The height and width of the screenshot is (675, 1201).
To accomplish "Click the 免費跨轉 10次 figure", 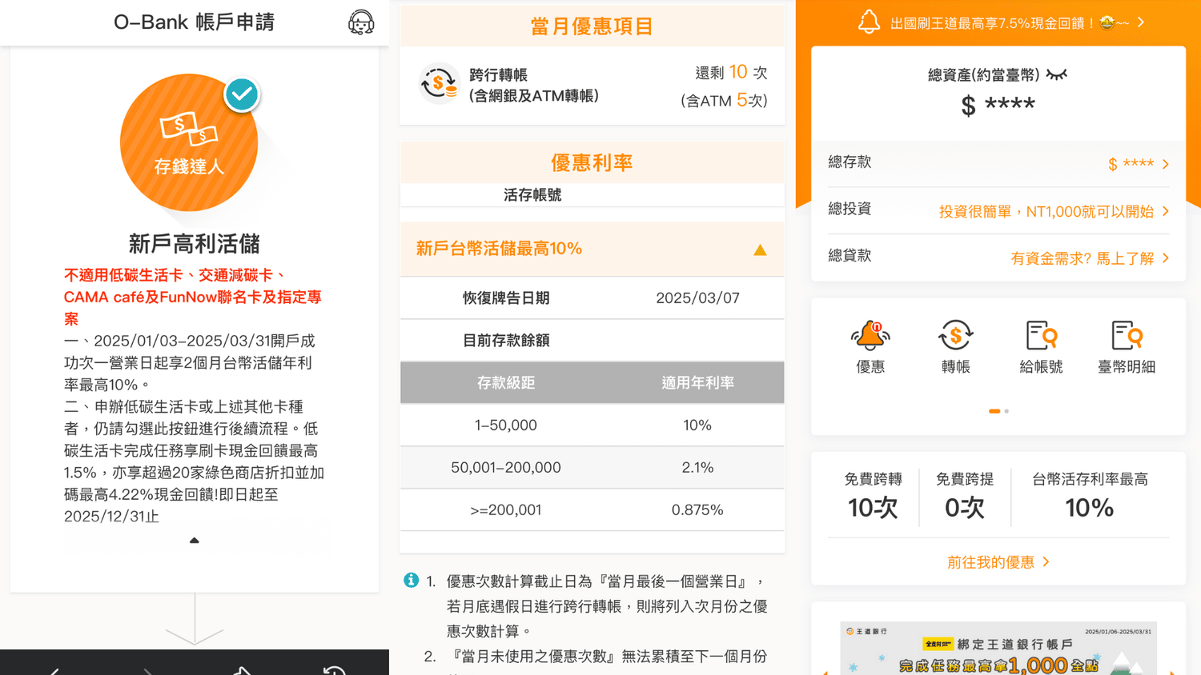I will click(x=873, y=507).
